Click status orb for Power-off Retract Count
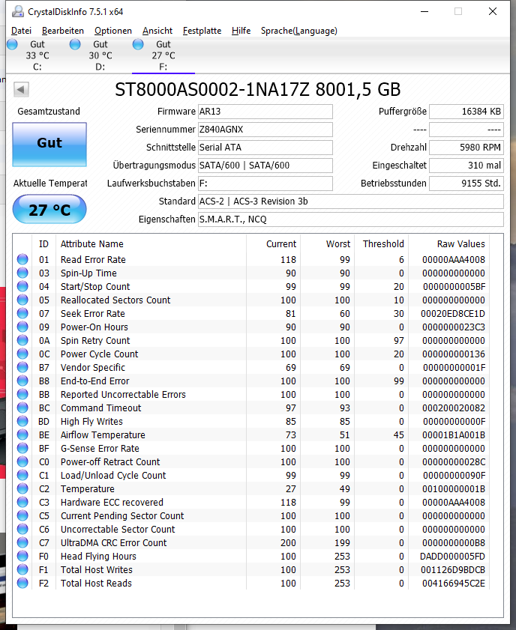The image size is (516, 630). (22, 461)
